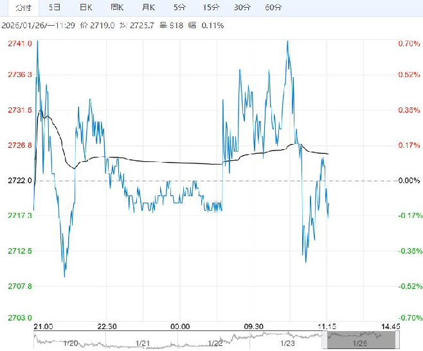423x351 pixels.
Task: Click the 0.70% label on right axis
Action: [x=408, y=44]
